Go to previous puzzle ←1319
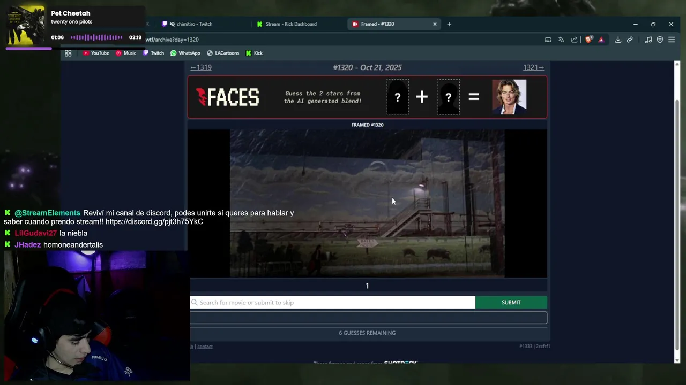This screenshot has width=686, height=385. pyautogui.click(x=201, y=67)
